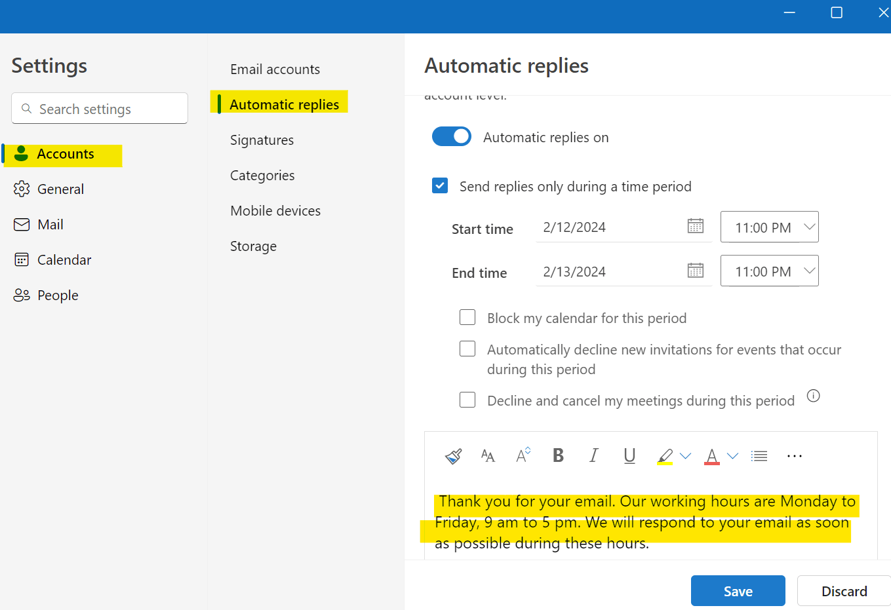Click the red font color swatch
The image size is (891, 610).
pos(711,455)
